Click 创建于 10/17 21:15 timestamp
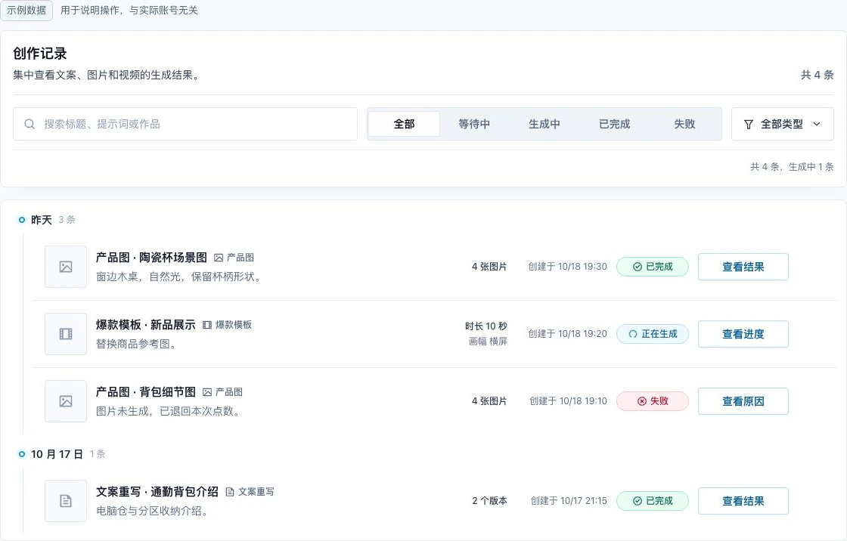This screenshot has height=541, width=847. point(569,501)
